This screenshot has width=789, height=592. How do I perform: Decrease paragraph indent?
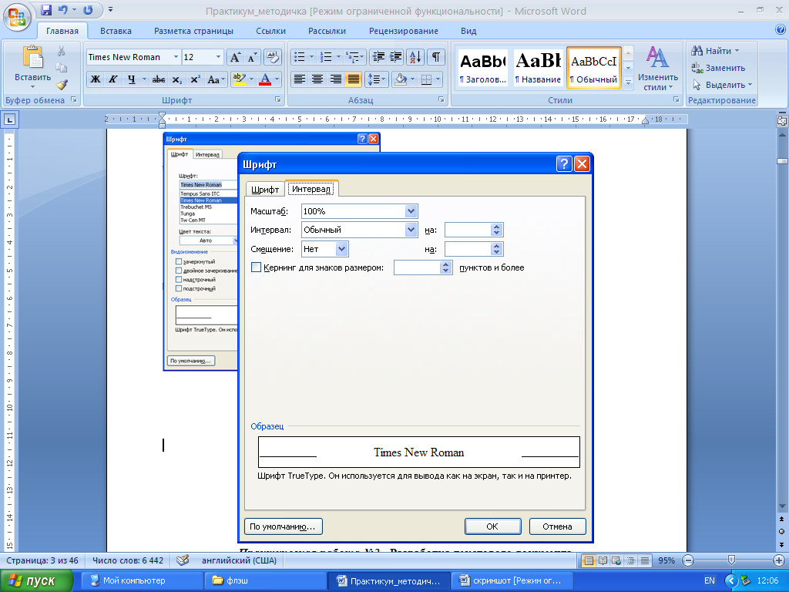pyautogui.click(x=378, y=57)
